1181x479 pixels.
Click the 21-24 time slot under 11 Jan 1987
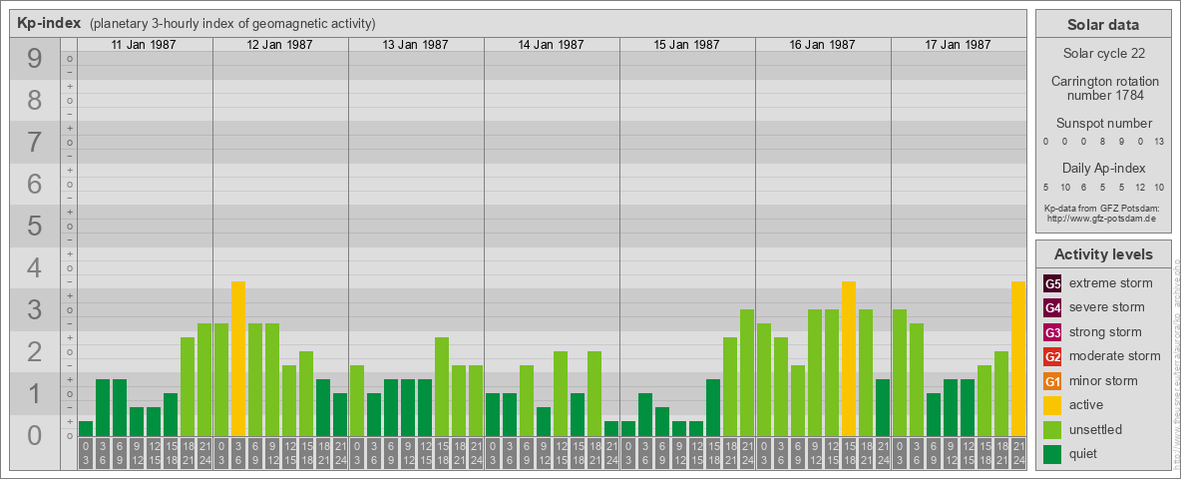[x=204, y=454]
